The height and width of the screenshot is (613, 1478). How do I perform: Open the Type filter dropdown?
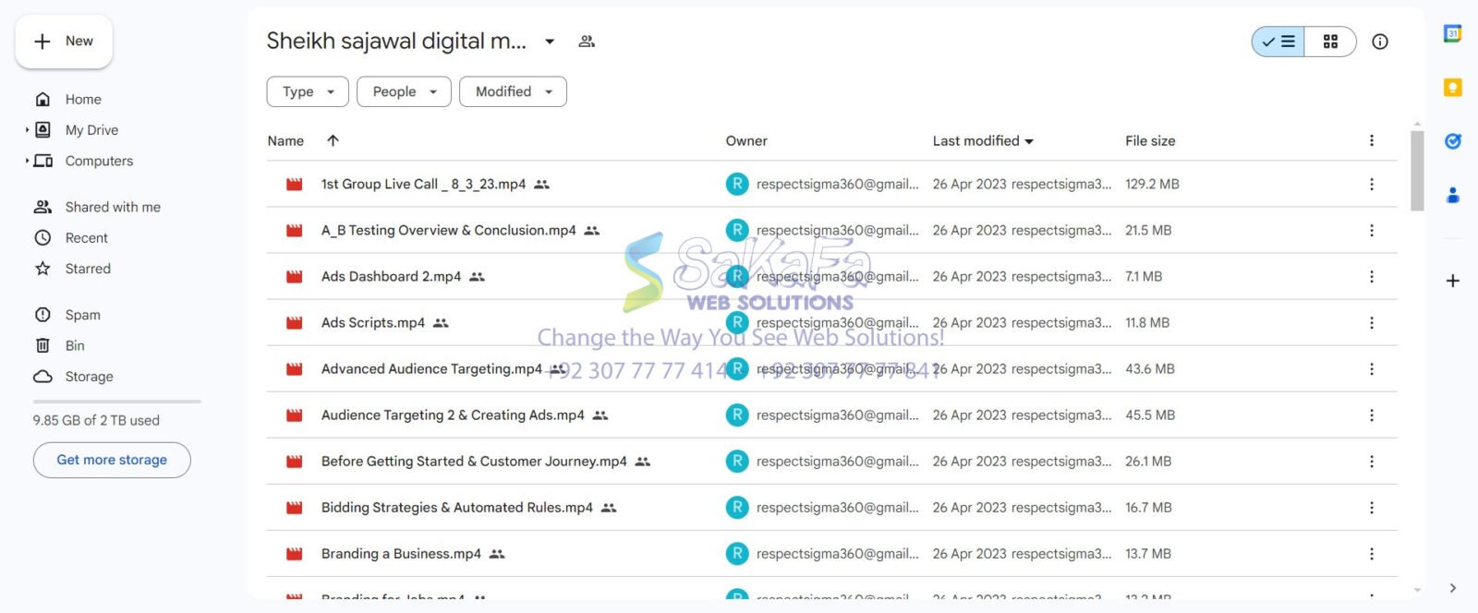pos(308,91)
